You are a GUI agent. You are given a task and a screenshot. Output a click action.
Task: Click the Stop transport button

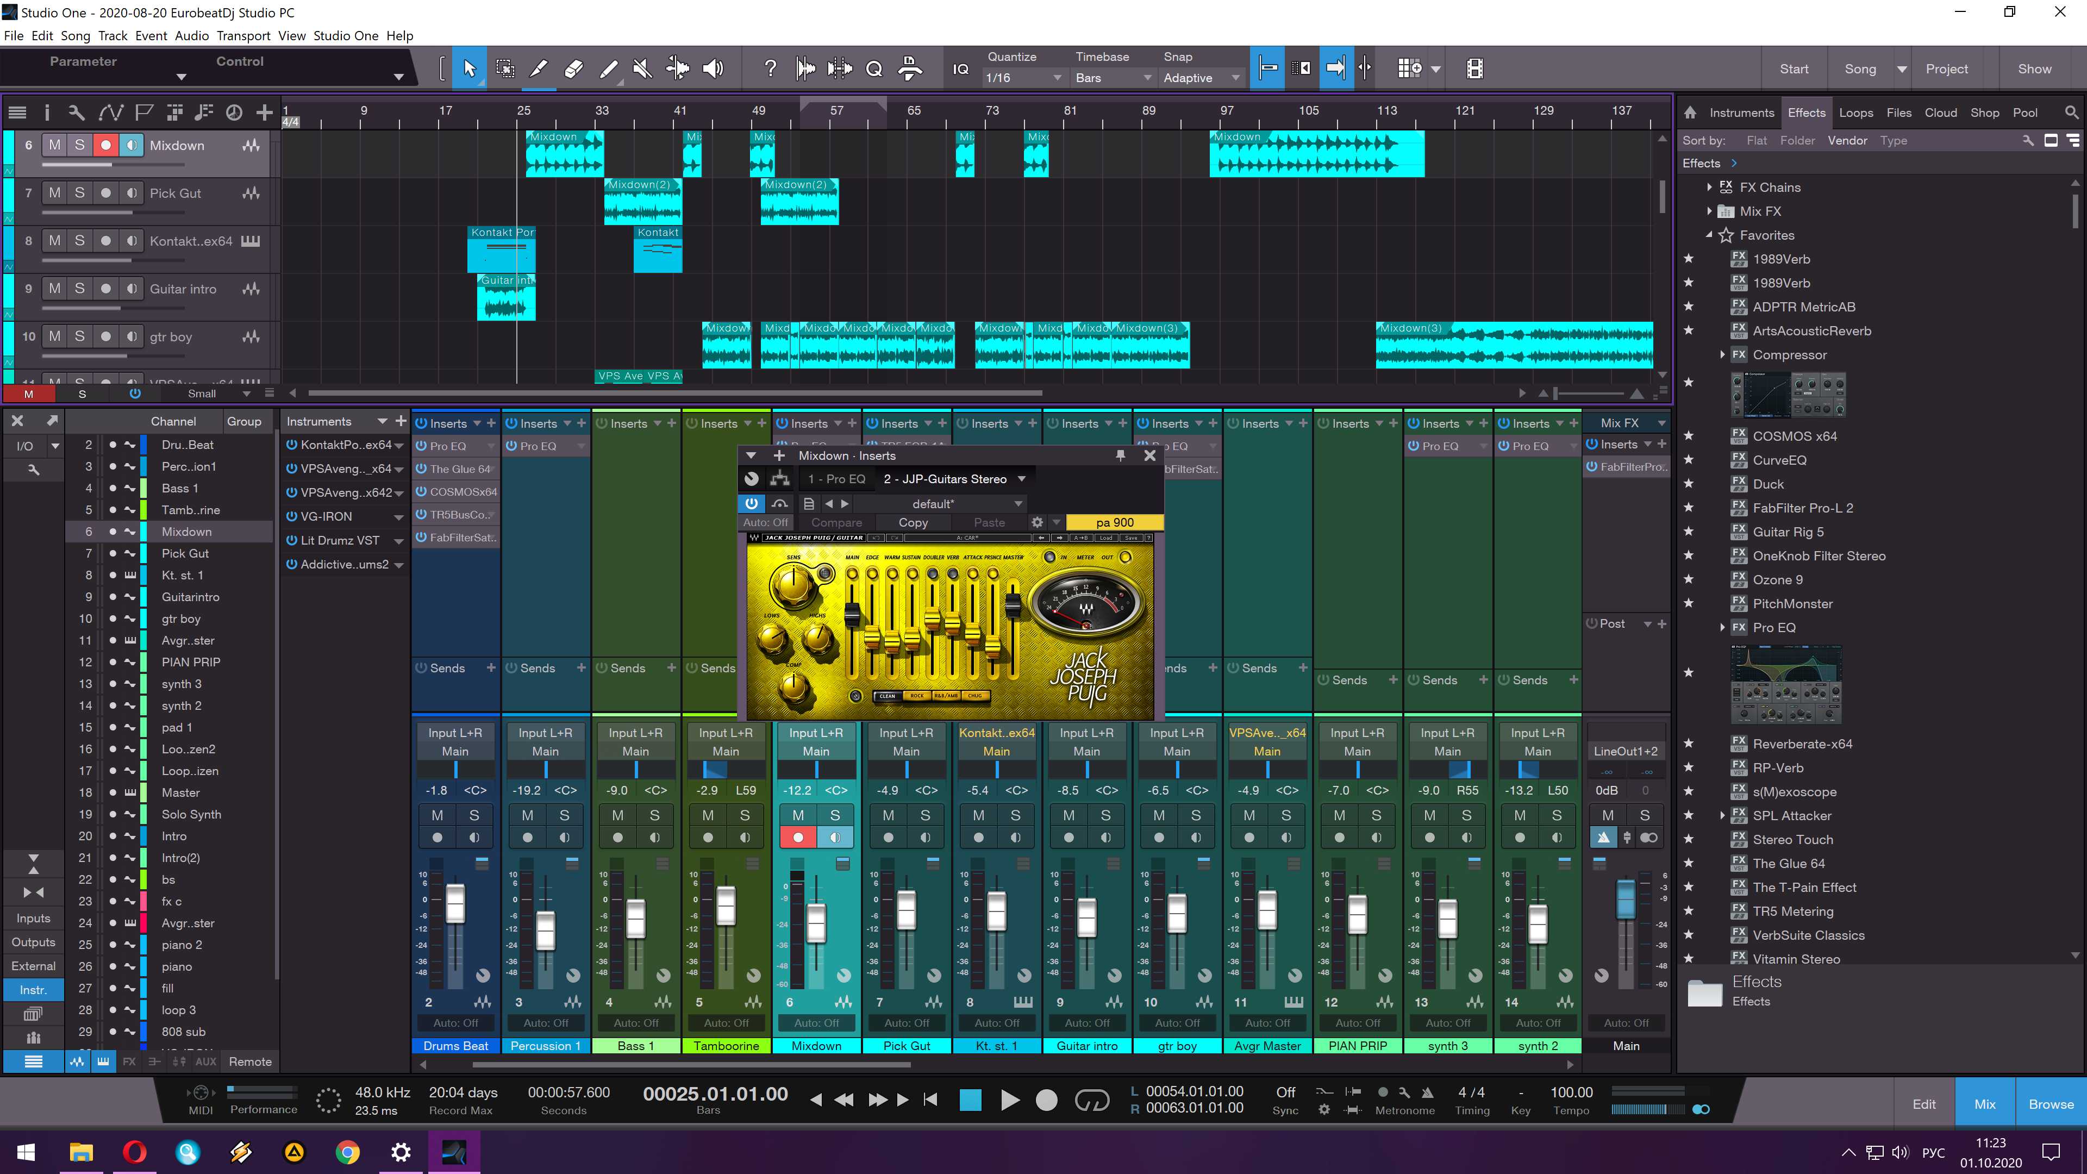pos(970,1100)
